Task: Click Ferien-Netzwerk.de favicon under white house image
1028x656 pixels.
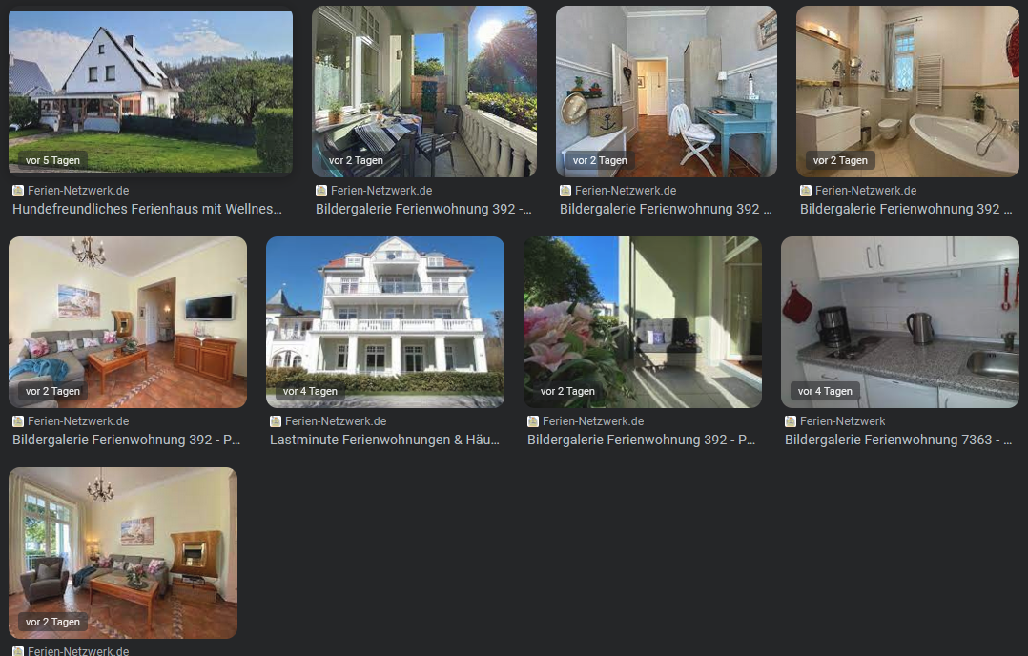Action: click(18, 191)
